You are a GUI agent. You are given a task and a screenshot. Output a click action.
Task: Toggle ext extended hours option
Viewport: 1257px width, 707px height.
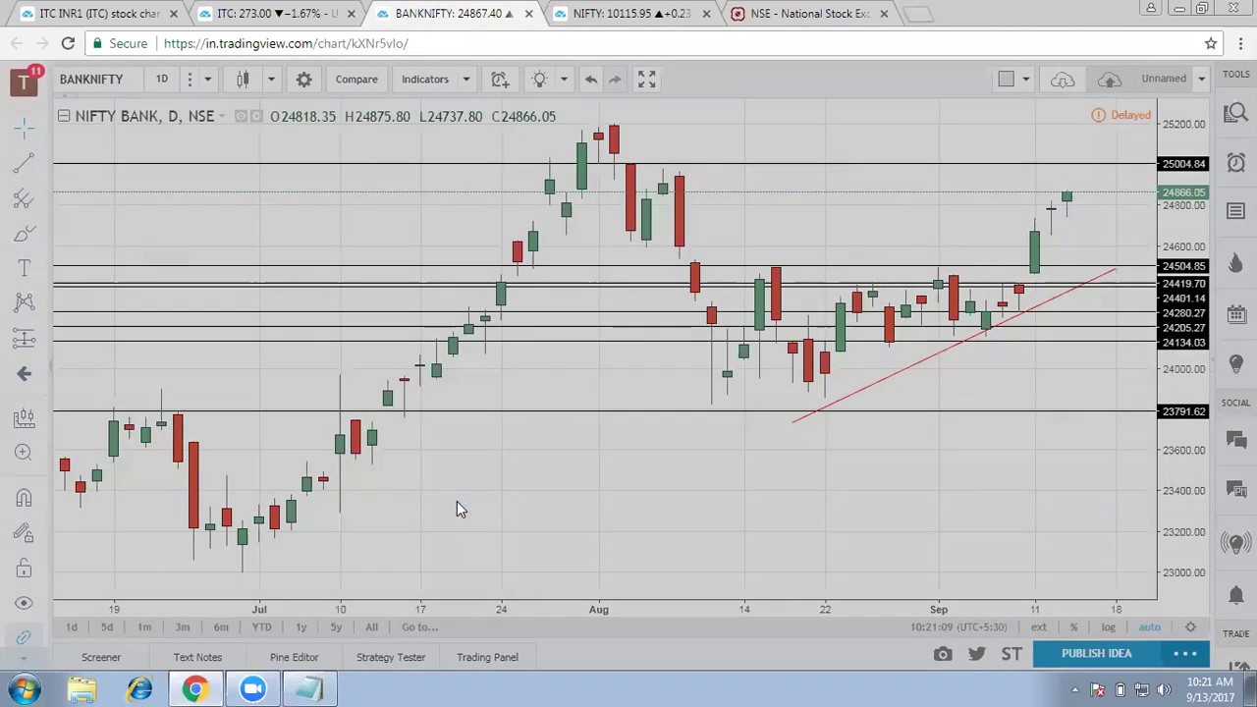click(1038, 627)
